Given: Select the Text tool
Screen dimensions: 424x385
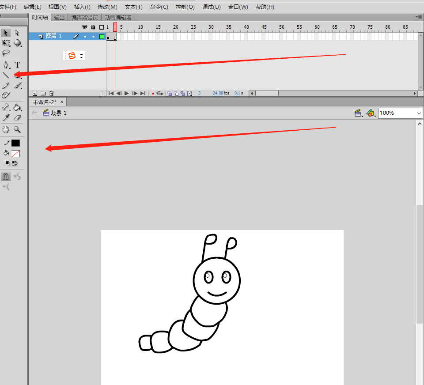Looking at the screenshot, I should [x=18, y=65].
